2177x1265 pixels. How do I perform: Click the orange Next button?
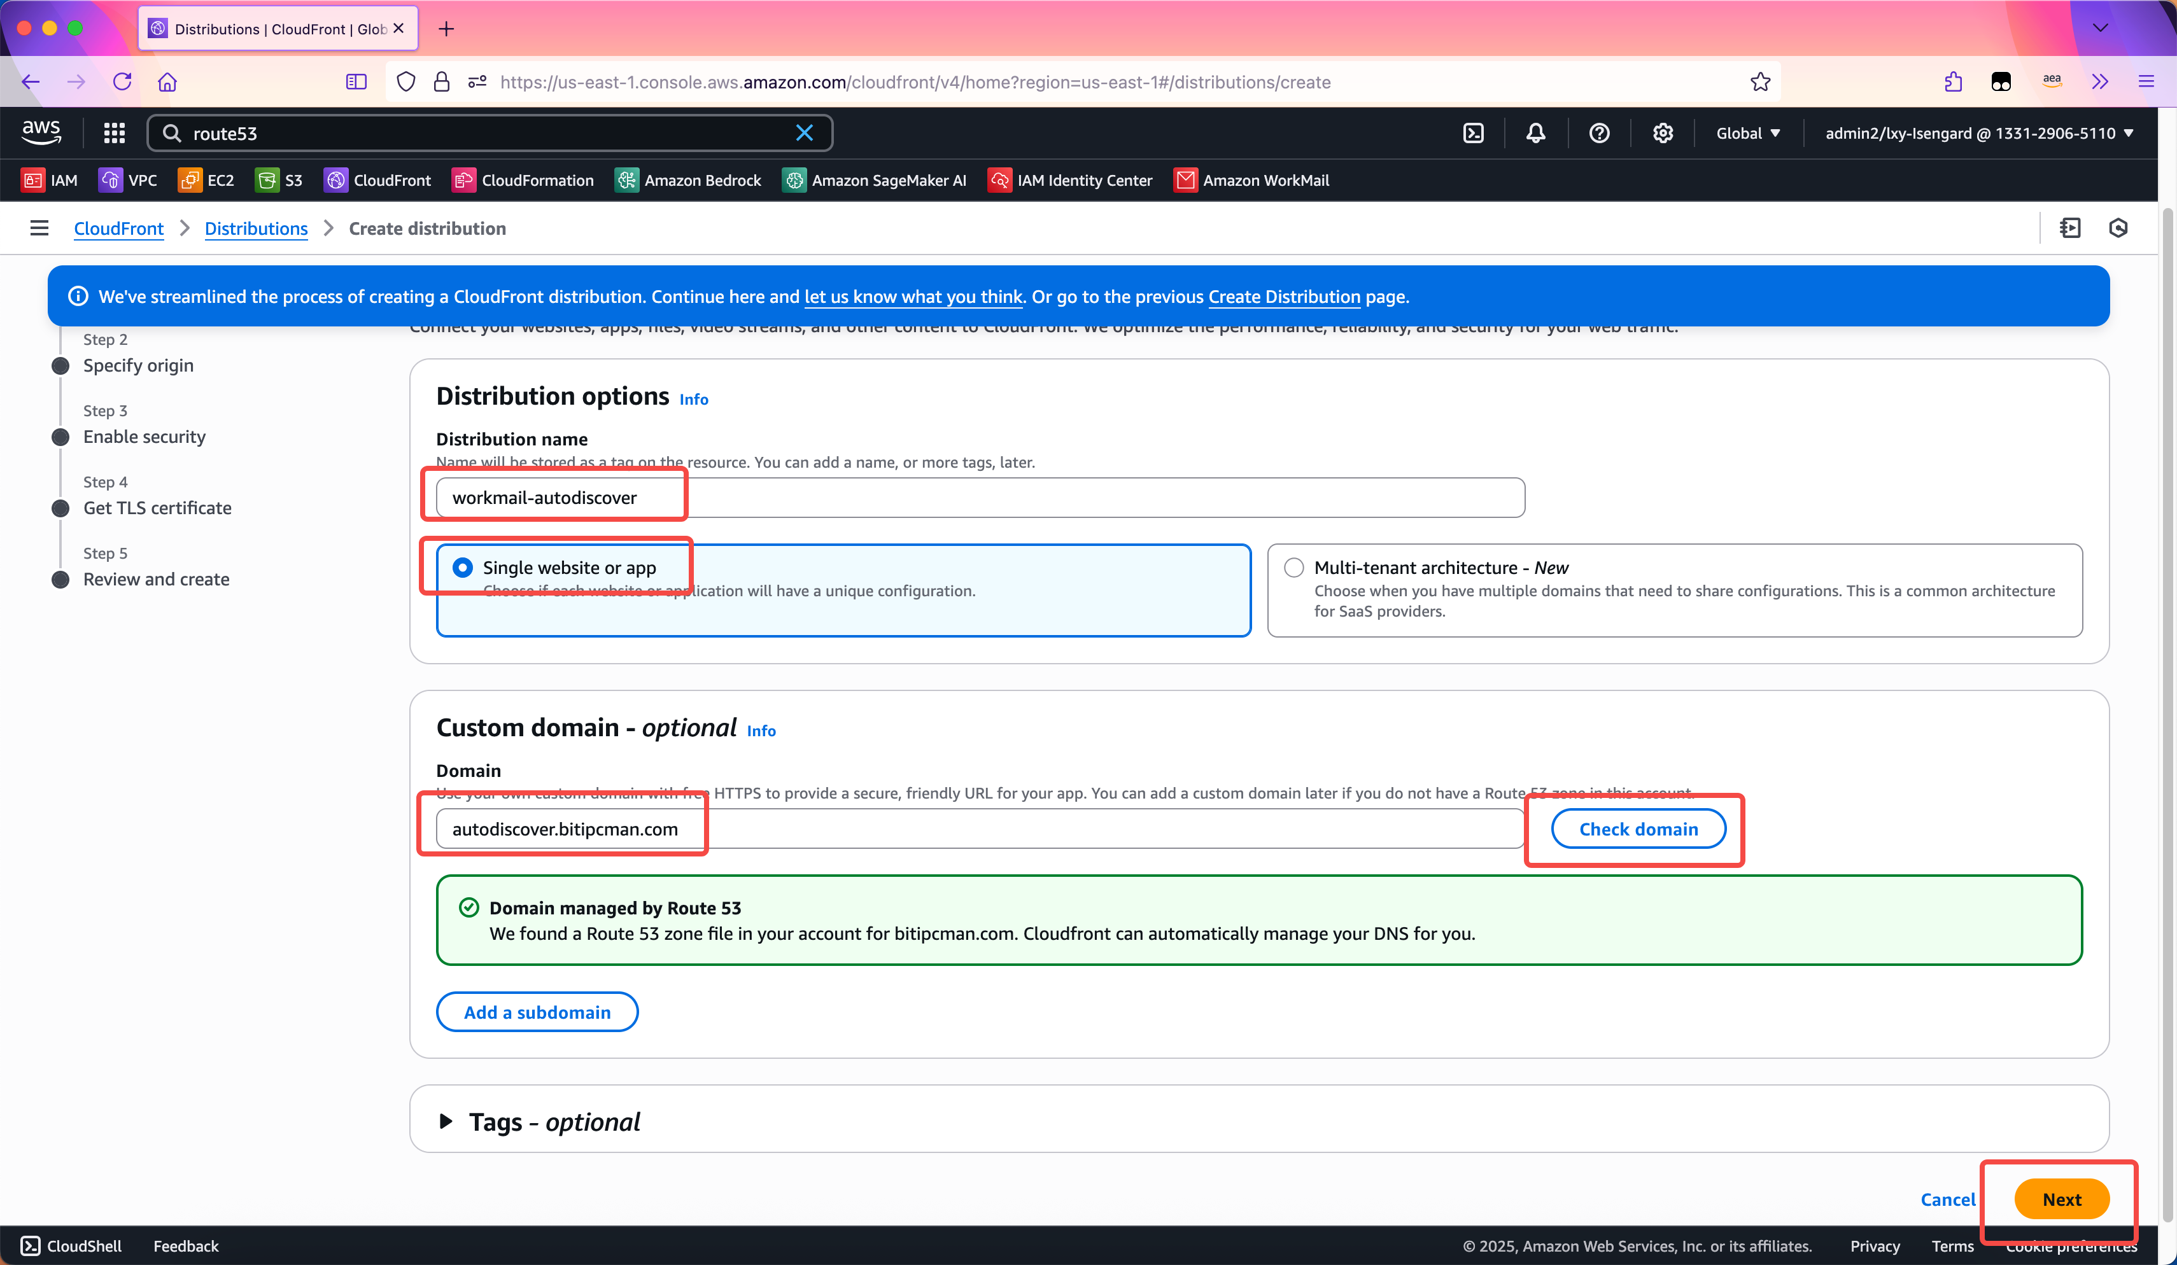click(x=2061, y=1199)
